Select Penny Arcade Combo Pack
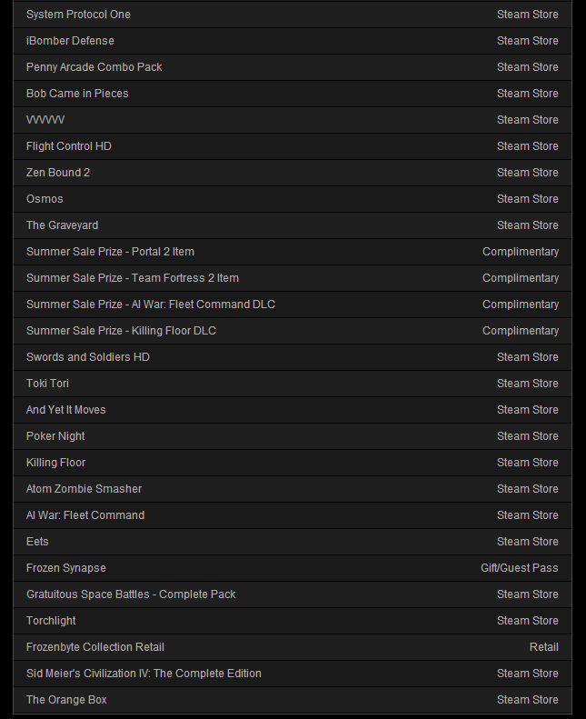586x719 pixels. coord(293,67)
